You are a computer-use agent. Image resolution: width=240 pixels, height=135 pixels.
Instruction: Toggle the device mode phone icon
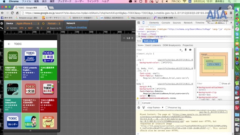pyautogui.click(x=143, y=22)
